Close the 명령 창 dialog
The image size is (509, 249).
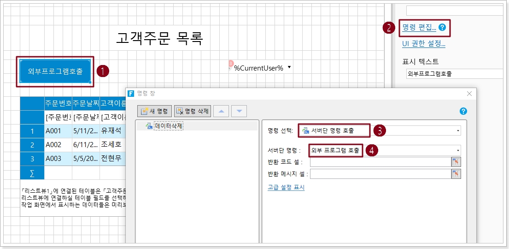[x=469, y=94]
